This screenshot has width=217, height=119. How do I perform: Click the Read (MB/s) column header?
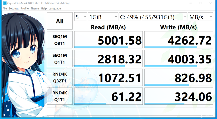(108, 27)
